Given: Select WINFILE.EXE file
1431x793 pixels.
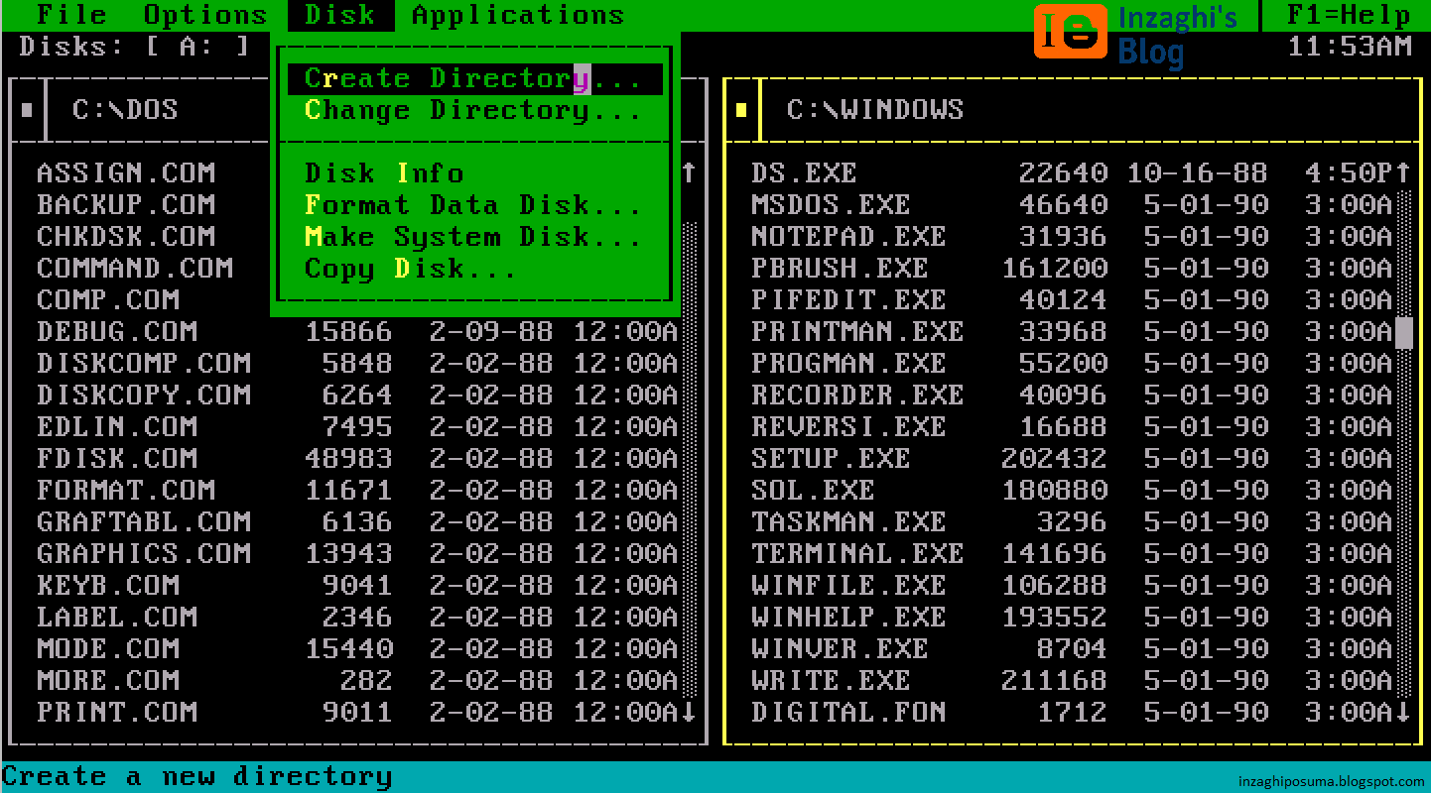Looking at the screenshot, I should pyautogui.click(x=1072, y=585).
